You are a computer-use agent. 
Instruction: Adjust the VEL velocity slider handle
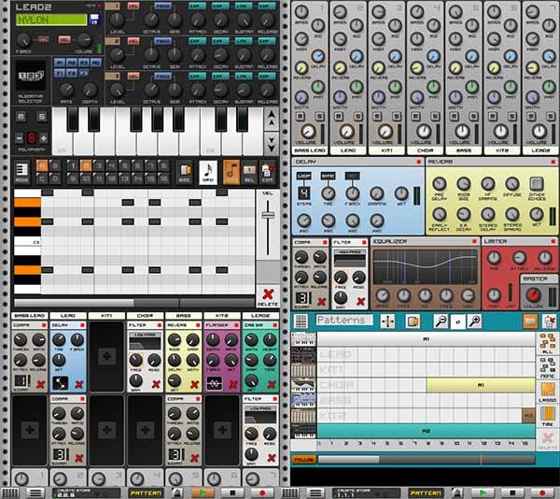268,215
